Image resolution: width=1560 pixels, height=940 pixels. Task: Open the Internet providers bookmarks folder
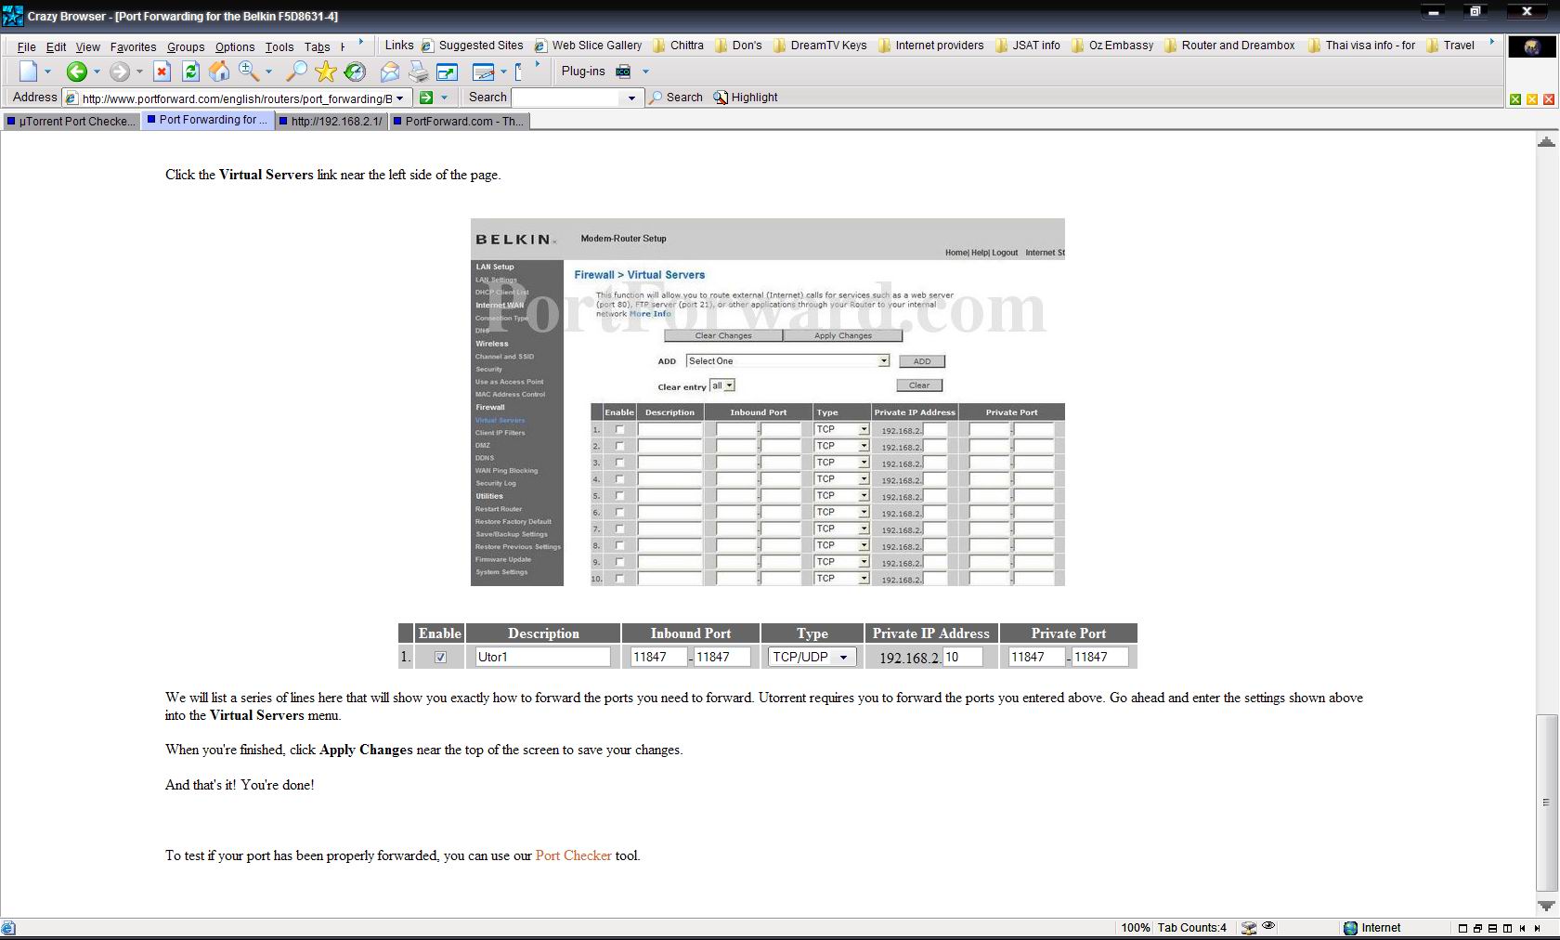click(x=930, y=45)
